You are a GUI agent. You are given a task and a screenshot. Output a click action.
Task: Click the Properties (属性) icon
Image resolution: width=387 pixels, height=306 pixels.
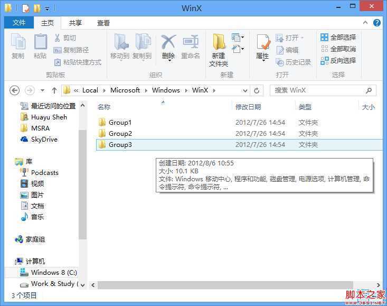point(263,42)
